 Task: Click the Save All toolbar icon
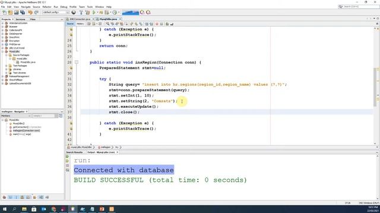click(x=23, y=12)
